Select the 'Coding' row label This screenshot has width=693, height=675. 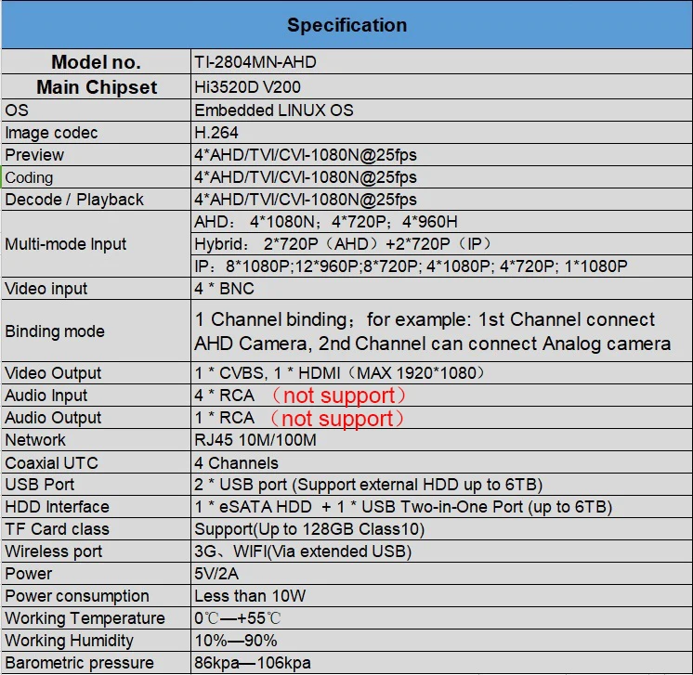pyautogui.click(x=29, y=177)
